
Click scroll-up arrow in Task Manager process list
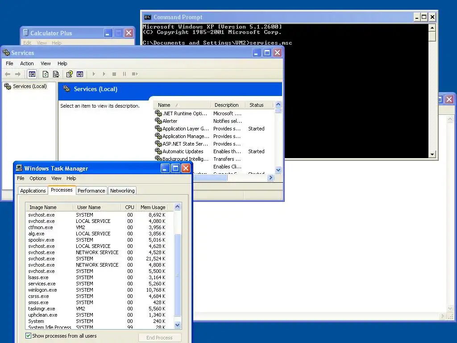(x=178, y=207)
